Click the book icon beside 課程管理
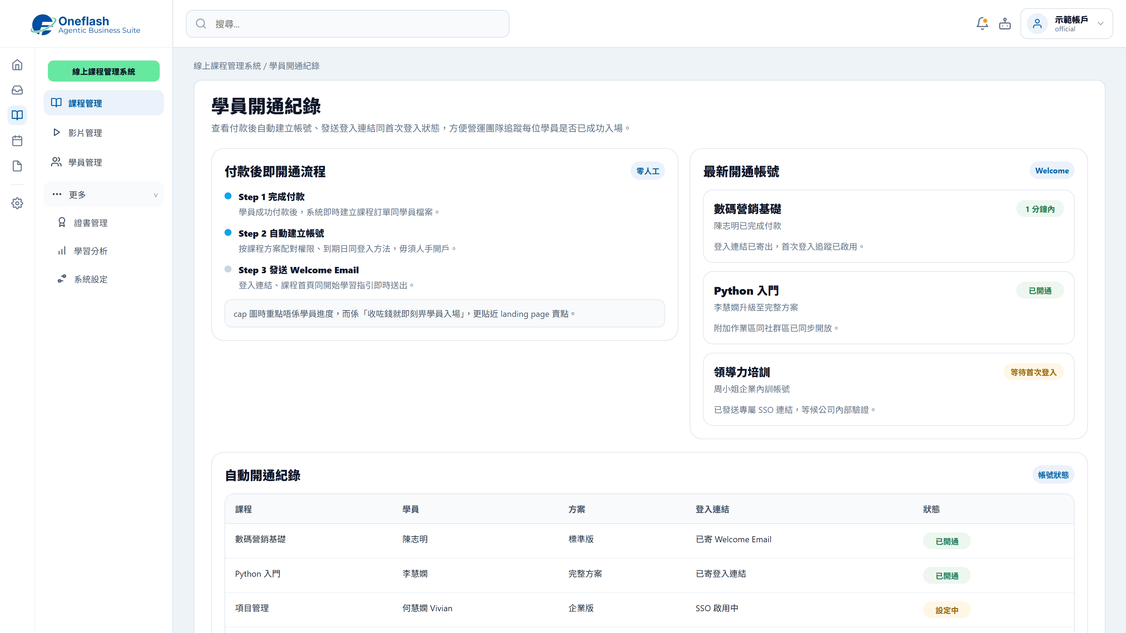 (56, 103)
